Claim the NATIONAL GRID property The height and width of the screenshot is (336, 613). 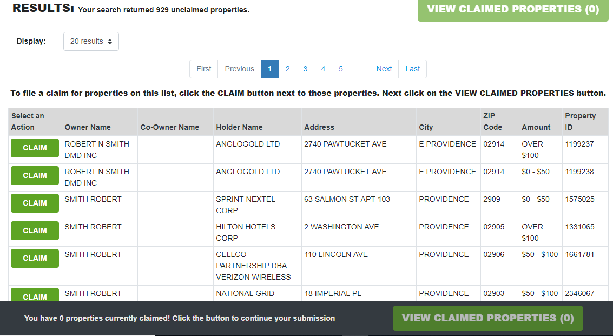click(x=35, y=297)
